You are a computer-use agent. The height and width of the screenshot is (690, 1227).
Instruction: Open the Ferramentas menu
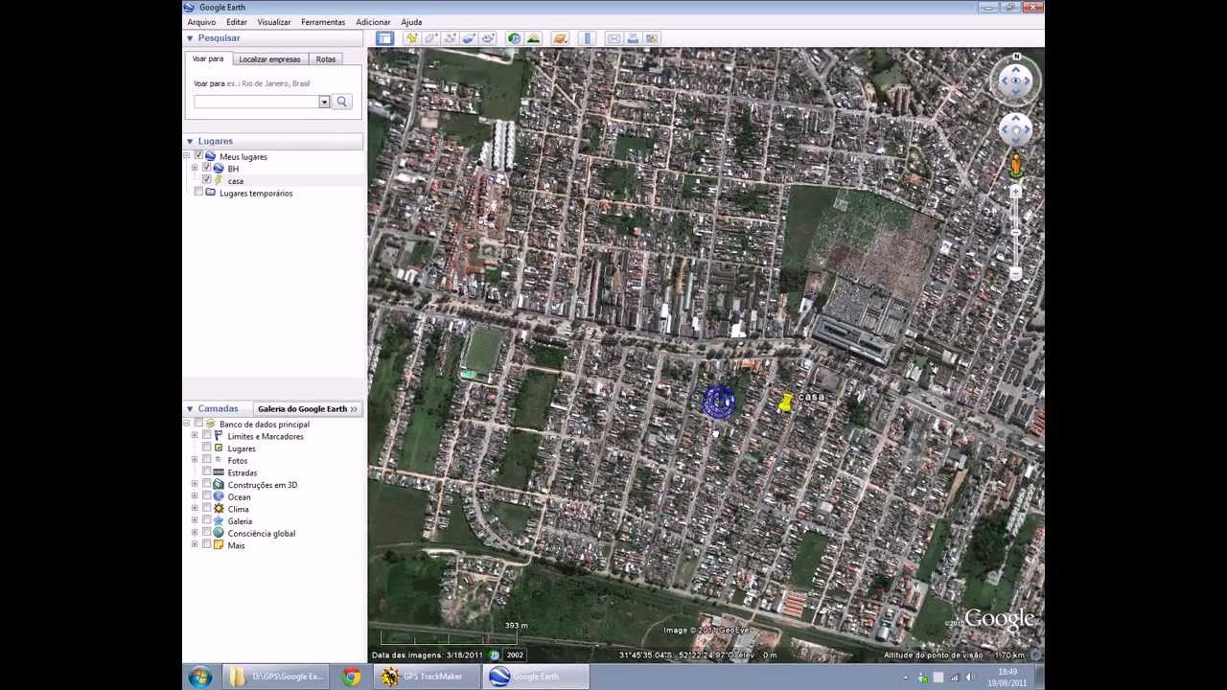pyautogui.click(x=323, y=22)
